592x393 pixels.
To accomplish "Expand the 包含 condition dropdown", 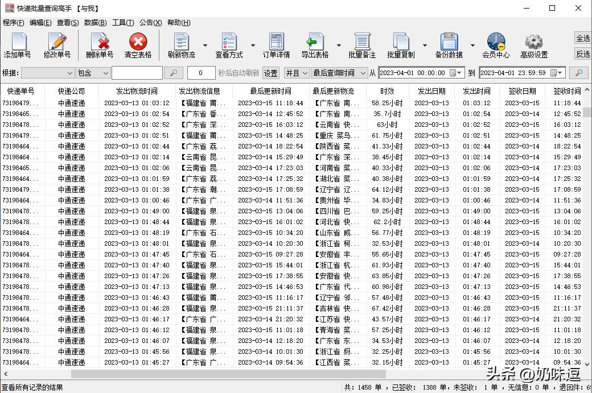I will [x=105, y=73].
